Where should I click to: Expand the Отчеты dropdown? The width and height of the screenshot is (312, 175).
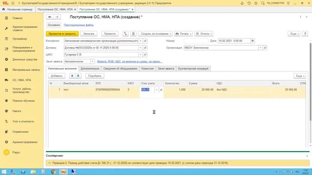click(204, 34)
